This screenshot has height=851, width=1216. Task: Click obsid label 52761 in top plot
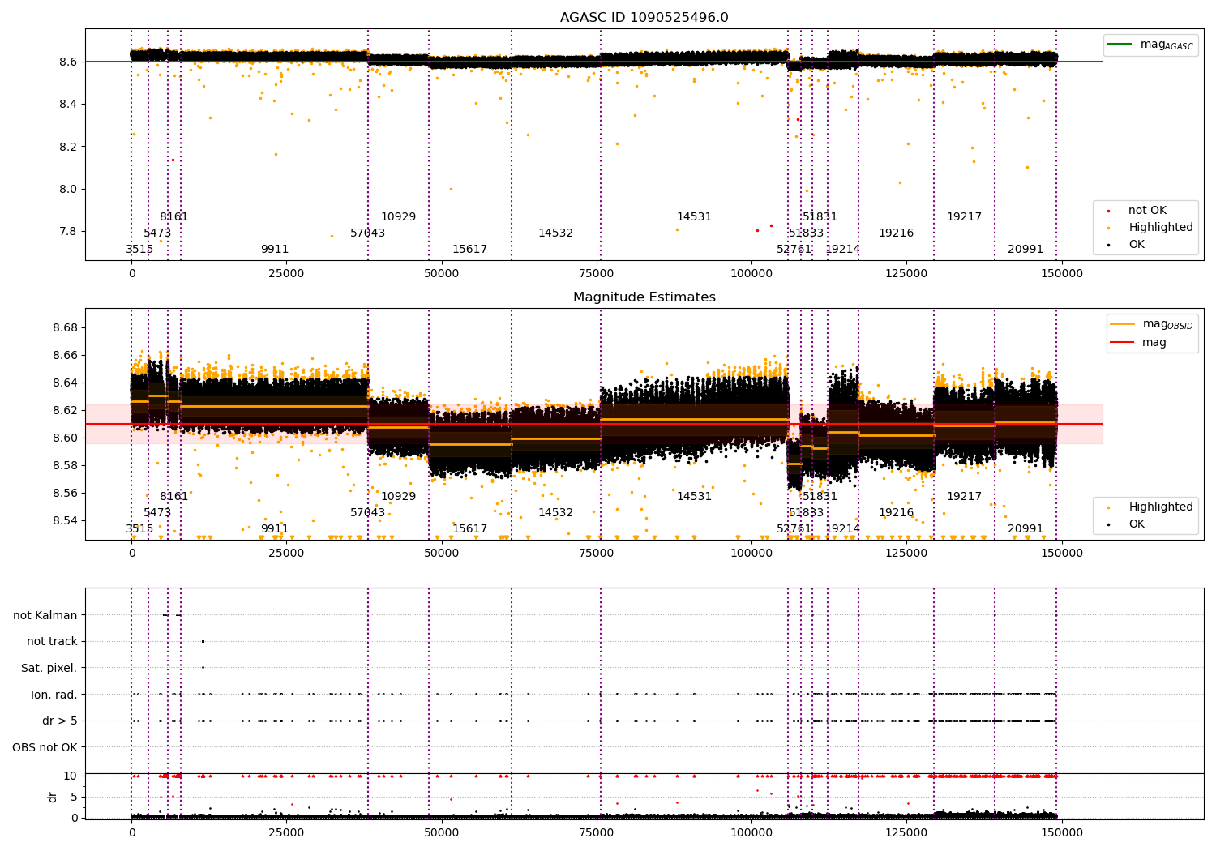794,250
